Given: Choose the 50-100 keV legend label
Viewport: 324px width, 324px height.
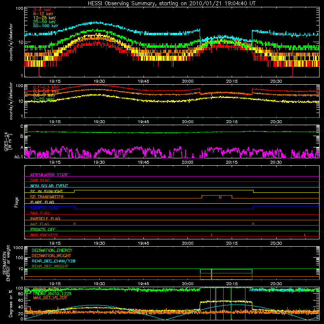Looking at the screenshot, I should [x=45, y=26].
